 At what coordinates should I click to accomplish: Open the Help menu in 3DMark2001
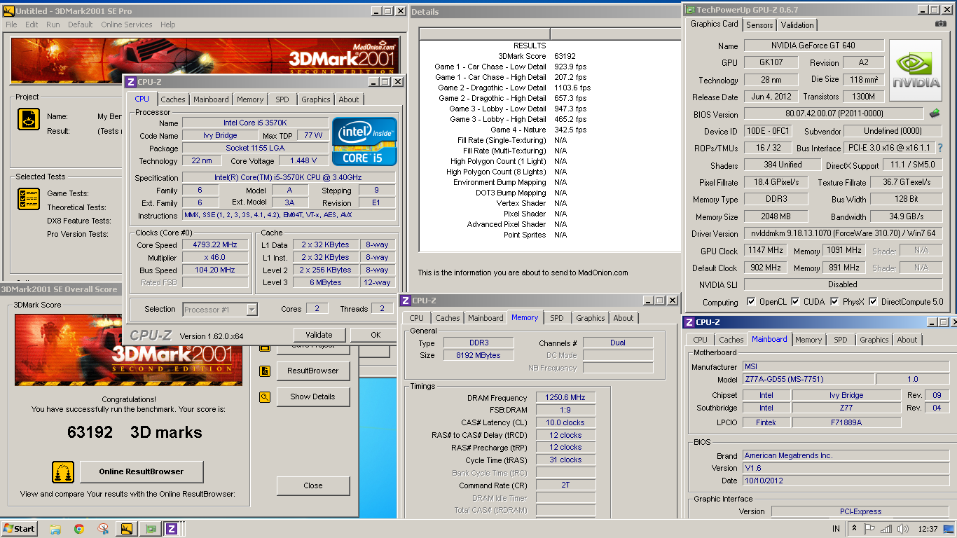[168, 25]
